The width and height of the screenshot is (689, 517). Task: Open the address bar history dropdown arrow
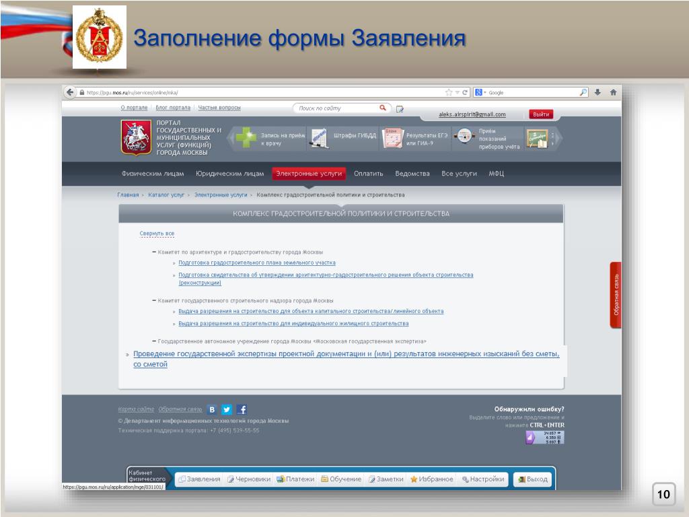pyautogui.click(x=457, y=92)
